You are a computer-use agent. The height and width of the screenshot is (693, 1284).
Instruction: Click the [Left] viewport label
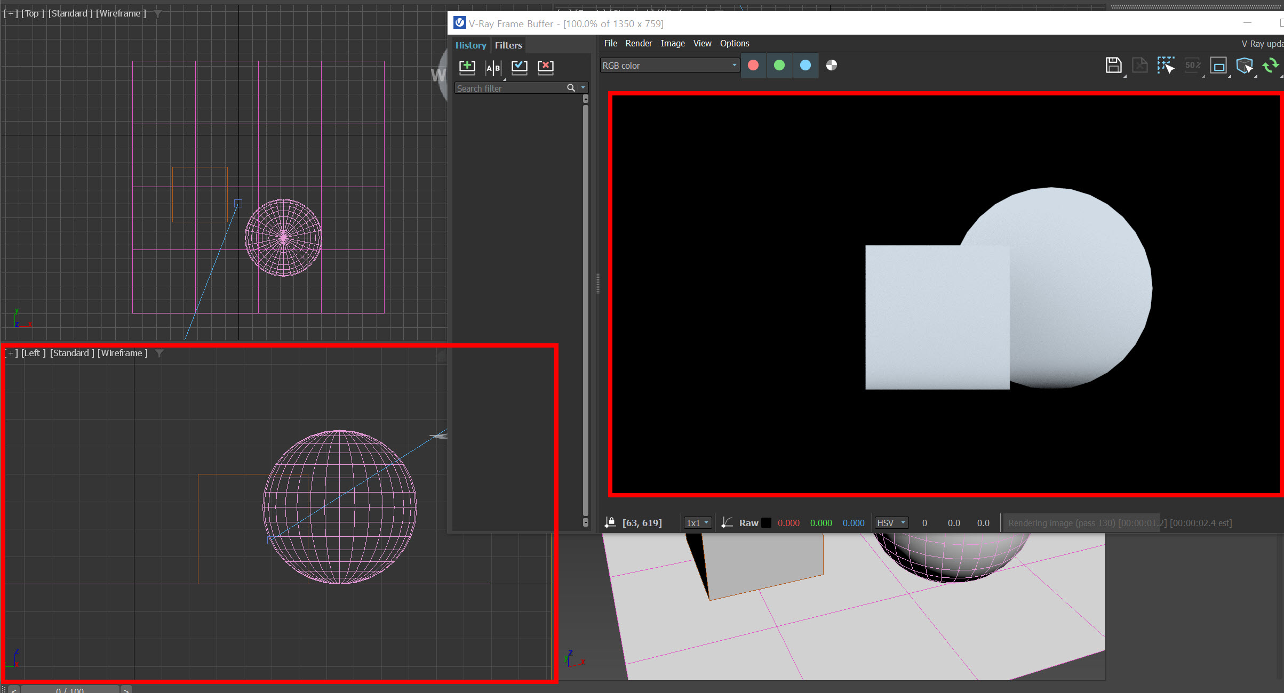33,353
